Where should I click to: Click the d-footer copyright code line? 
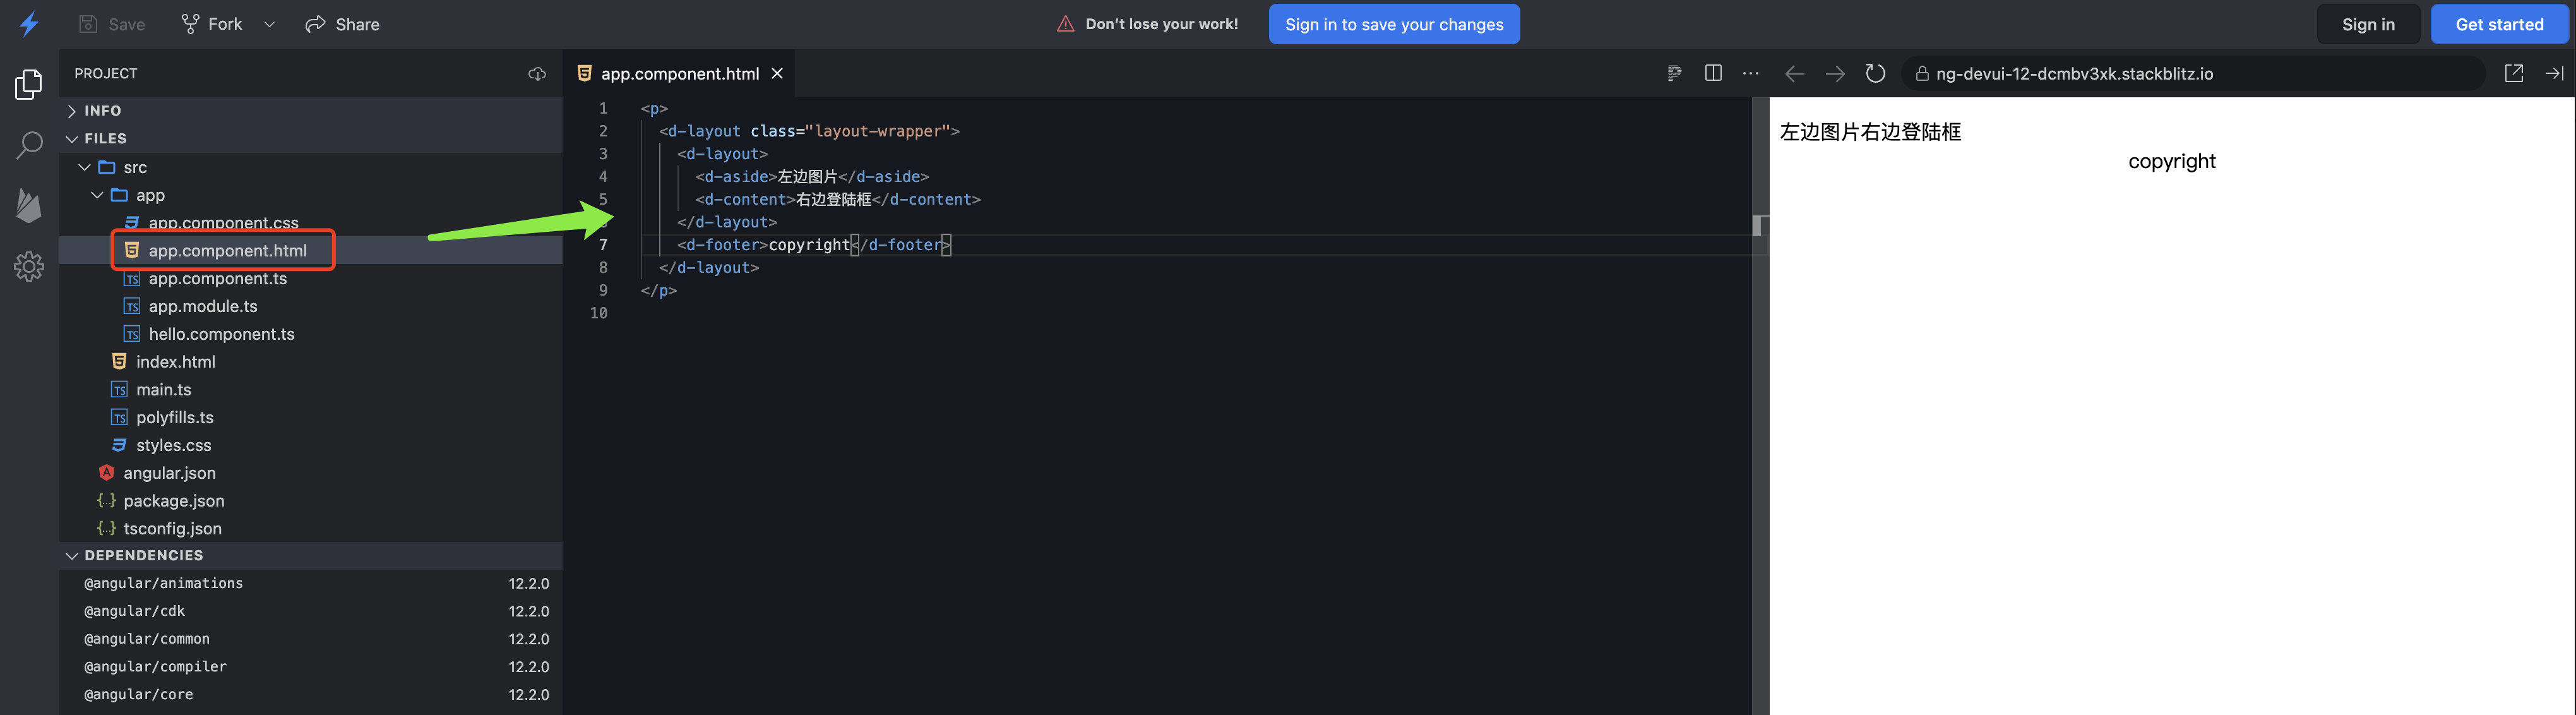[x=814, y=245]
